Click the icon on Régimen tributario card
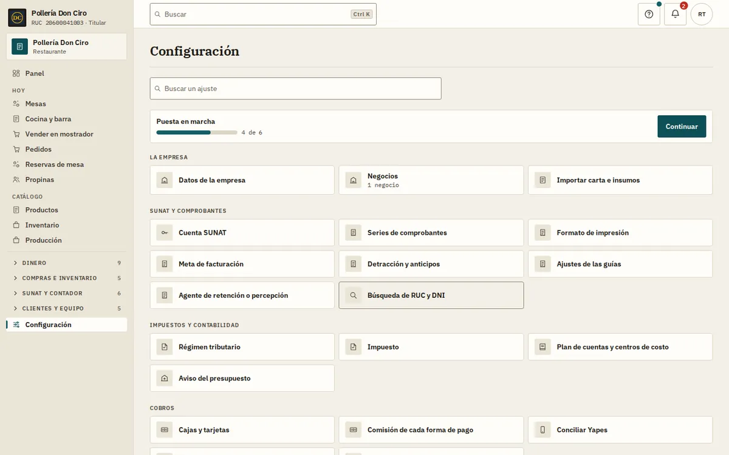 pyautogui.click(x=165, y=347)
